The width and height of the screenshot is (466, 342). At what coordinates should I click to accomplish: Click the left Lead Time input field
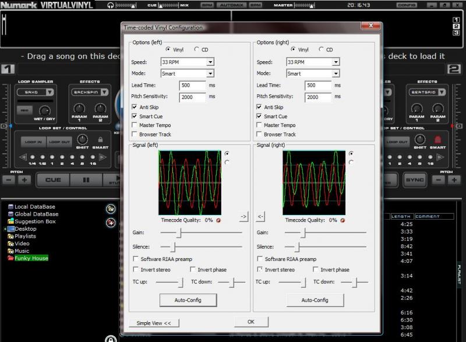point(192,85)
